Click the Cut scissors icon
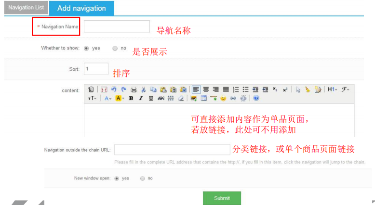 coord(144,90)
